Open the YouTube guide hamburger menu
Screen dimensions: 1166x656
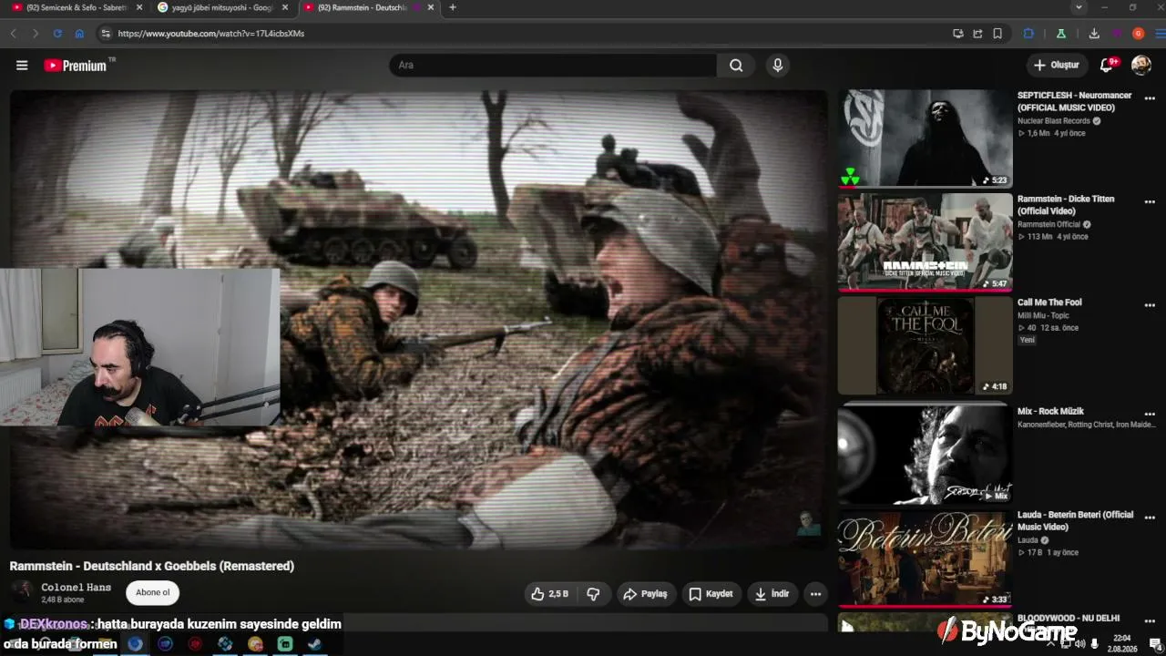click(x=22, y=66)
